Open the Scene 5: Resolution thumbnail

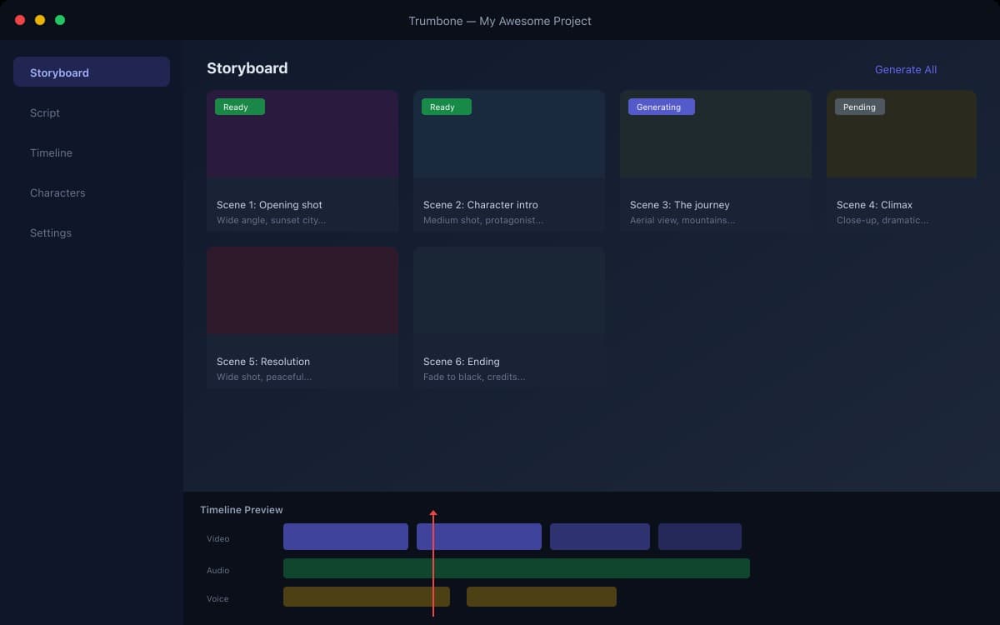pos(302,289)
